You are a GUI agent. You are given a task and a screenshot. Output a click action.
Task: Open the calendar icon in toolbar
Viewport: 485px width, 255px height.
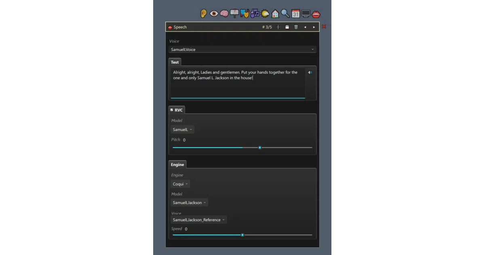[295, 13]
